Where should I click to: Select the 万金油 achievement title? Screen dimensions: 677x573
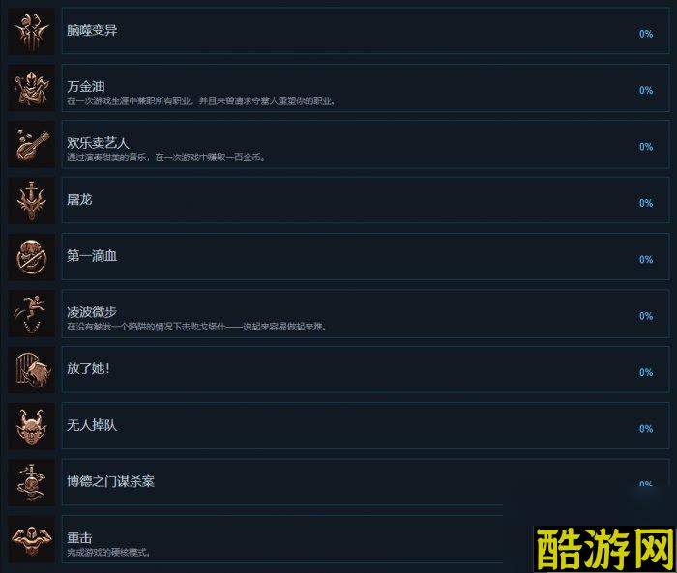(x=86, y=86)
